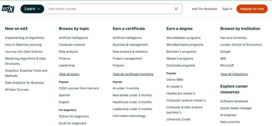Screen dimensions: 272x126
Task: Open Bachelor's programs
Action: (x=181, y=52)
